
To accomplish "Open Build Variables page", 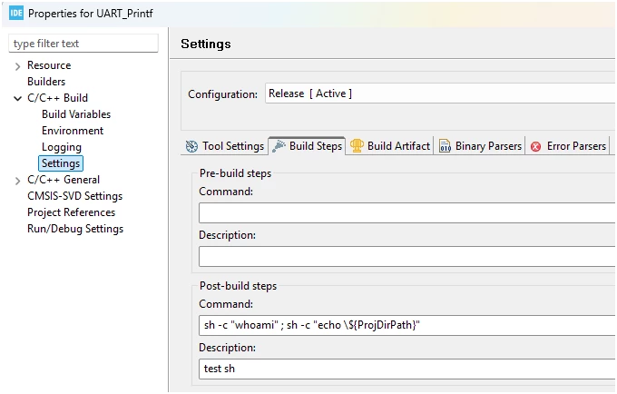I will (76, 114).
